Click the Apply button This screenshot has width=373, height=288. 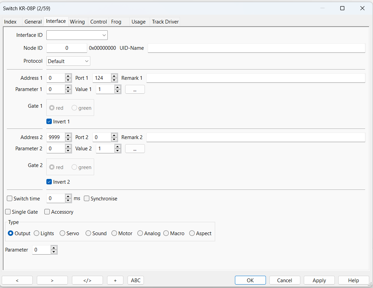tap(319, 280)
